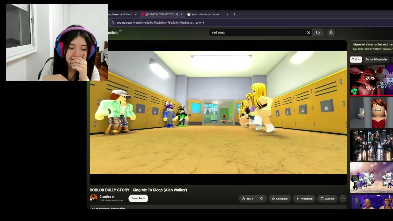Screen dimensions: 393x221
Task: Click the video title 'ROBLOX BULLY STORY - Sing Me To Sleep'
Action: pos(138,190)
